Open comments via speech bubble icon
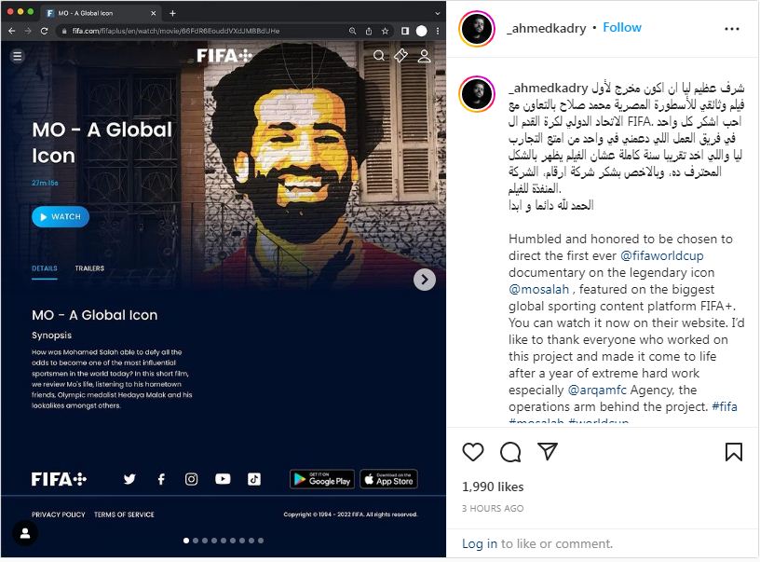The image size is (760, 562). click(x=510, y=452)
